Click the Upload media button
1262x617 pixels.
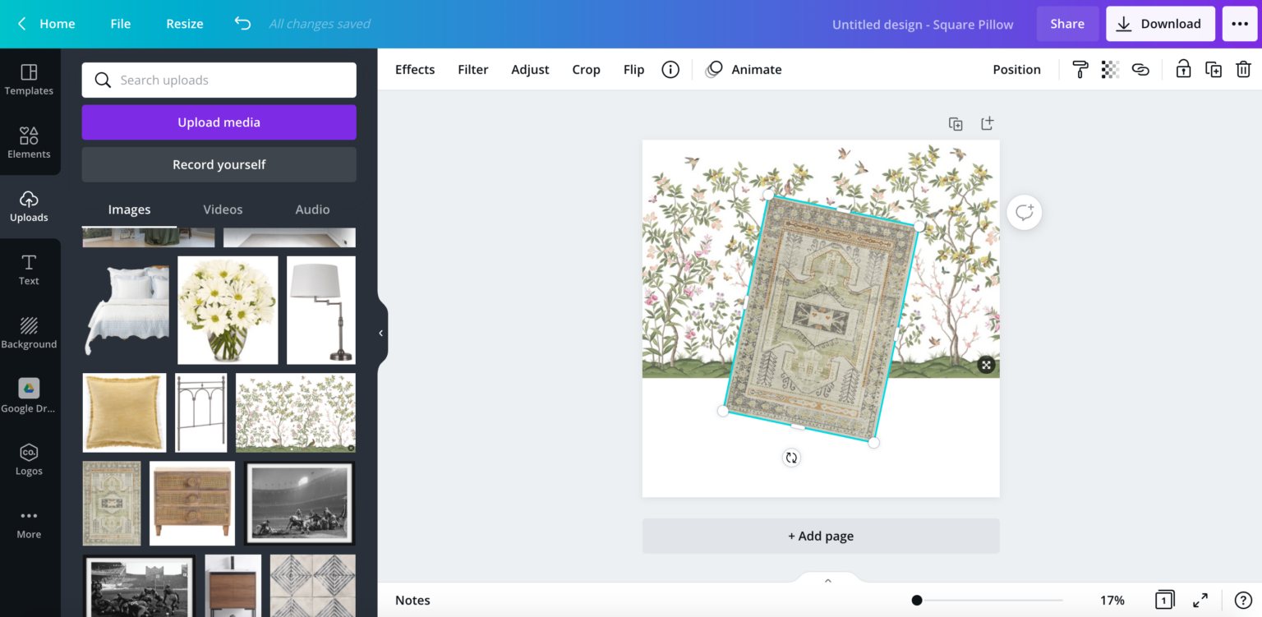click(219, 122)
